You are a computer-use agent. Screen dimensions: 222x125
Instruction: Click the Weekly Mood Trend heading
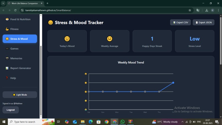[x=131, y=62]
